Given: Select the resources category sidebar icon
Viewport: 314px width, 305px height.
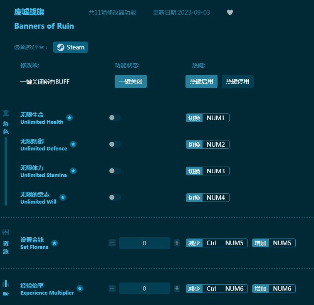Looking at the screenshot, I should click(6, 233).
